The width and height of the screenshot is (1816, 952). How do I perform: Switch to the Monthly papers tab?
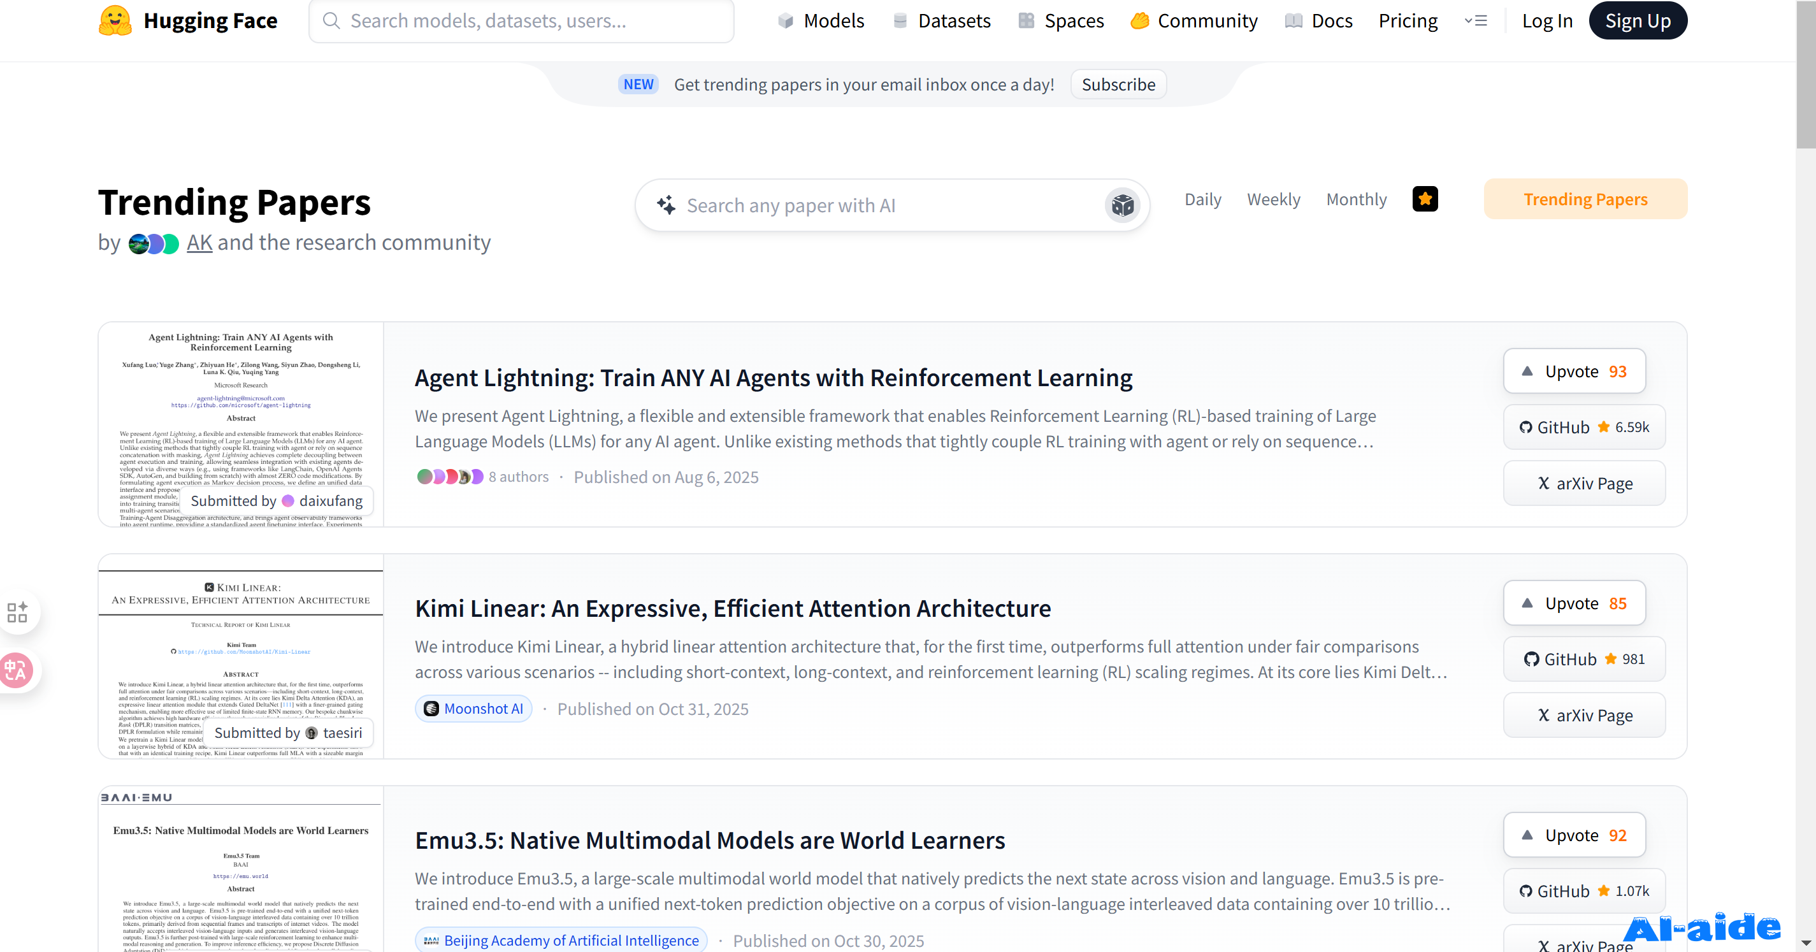pyautogui.click(x=1357, y=199)
